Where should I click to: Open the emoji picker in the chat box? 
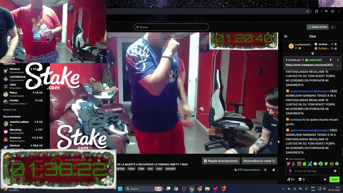tap(335, 171)
